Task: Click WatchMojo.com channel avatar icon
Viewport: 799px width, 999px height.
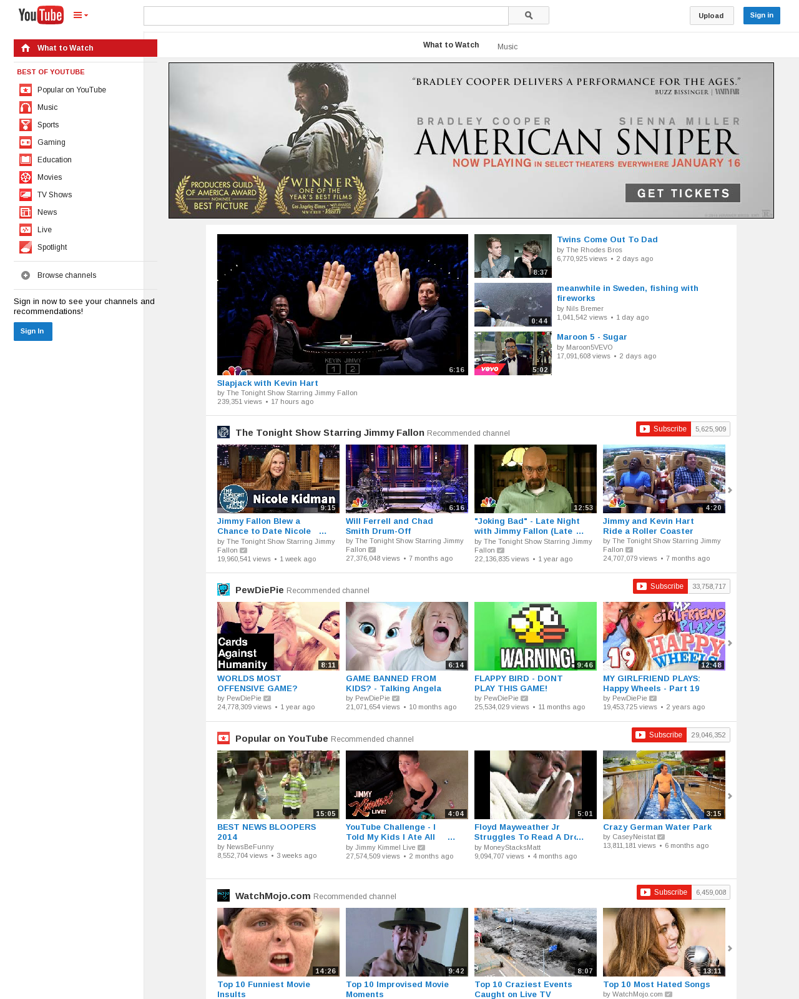Action: [x=223, y=895]
